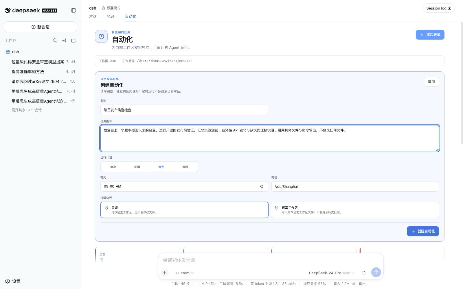Click the page vertical scrollbar

[461, 82]
